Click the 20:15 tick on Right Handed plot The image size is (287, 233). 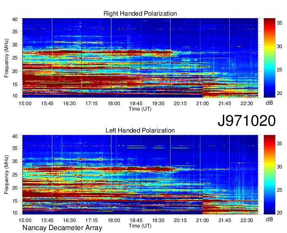click(180, 103)
